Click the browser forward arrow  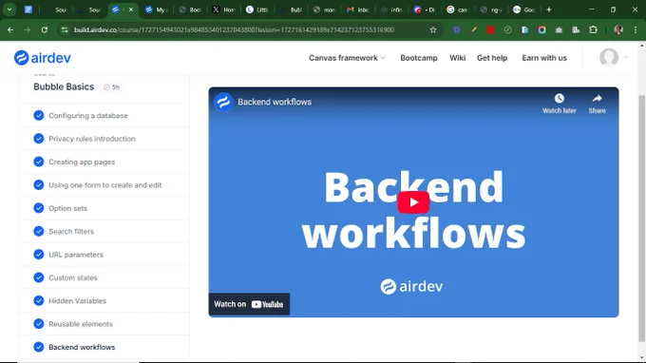(28, 29)
